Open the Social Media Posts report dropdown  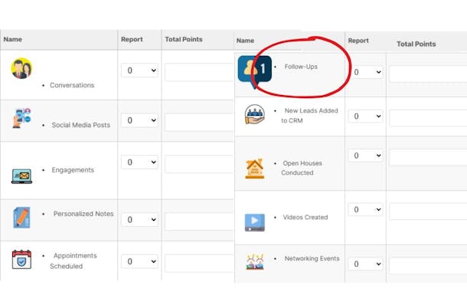(x=139, y=120)
